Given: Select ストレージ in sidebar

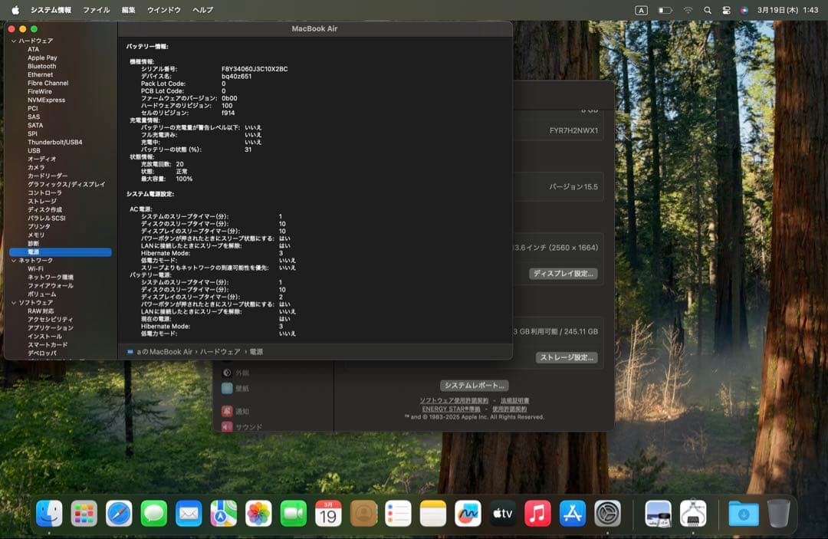Looking at the screenshot, I should (41, 201).
